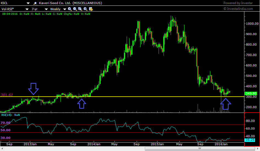
Task: Click the RSI(14) indicator label
Action: 7,115
